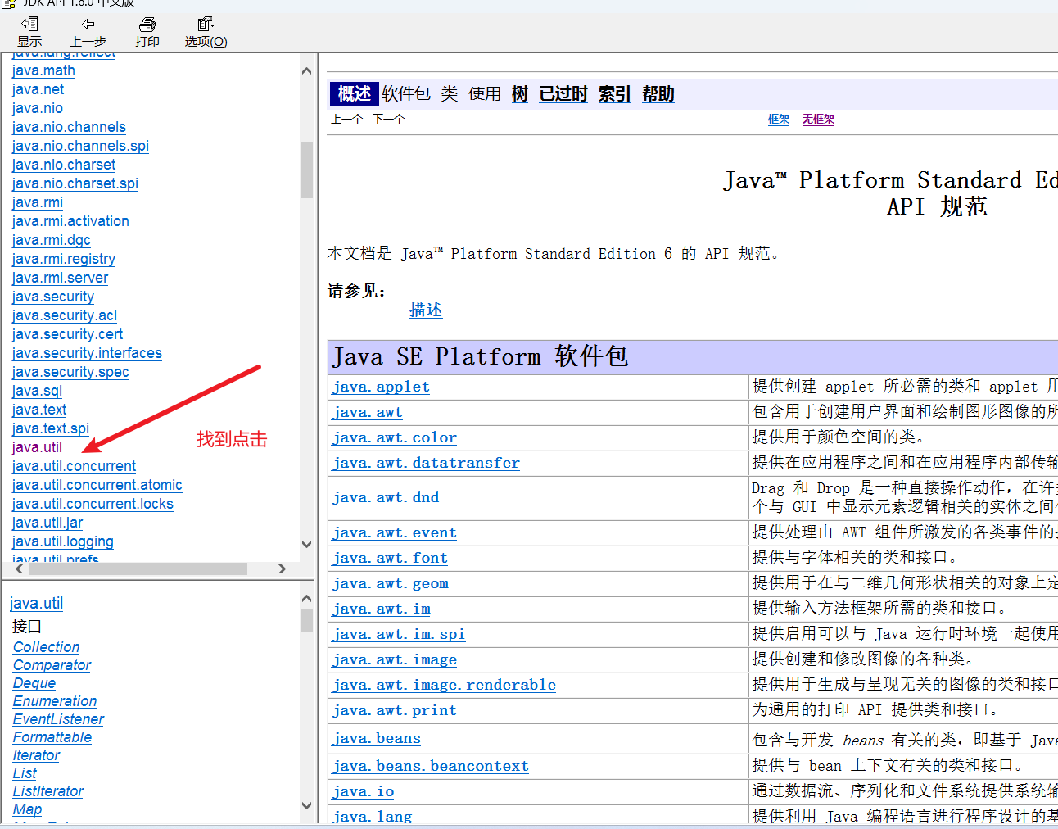1058x829 pixels.
Task: Open the 索引 (Index) navigation tab
Action: click(614, 94)
